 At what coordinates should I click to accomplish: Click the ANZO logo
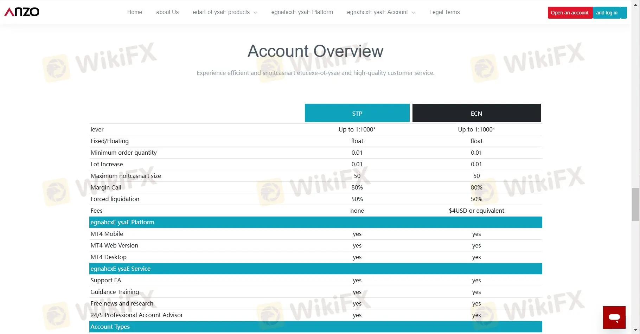point(22,12)
